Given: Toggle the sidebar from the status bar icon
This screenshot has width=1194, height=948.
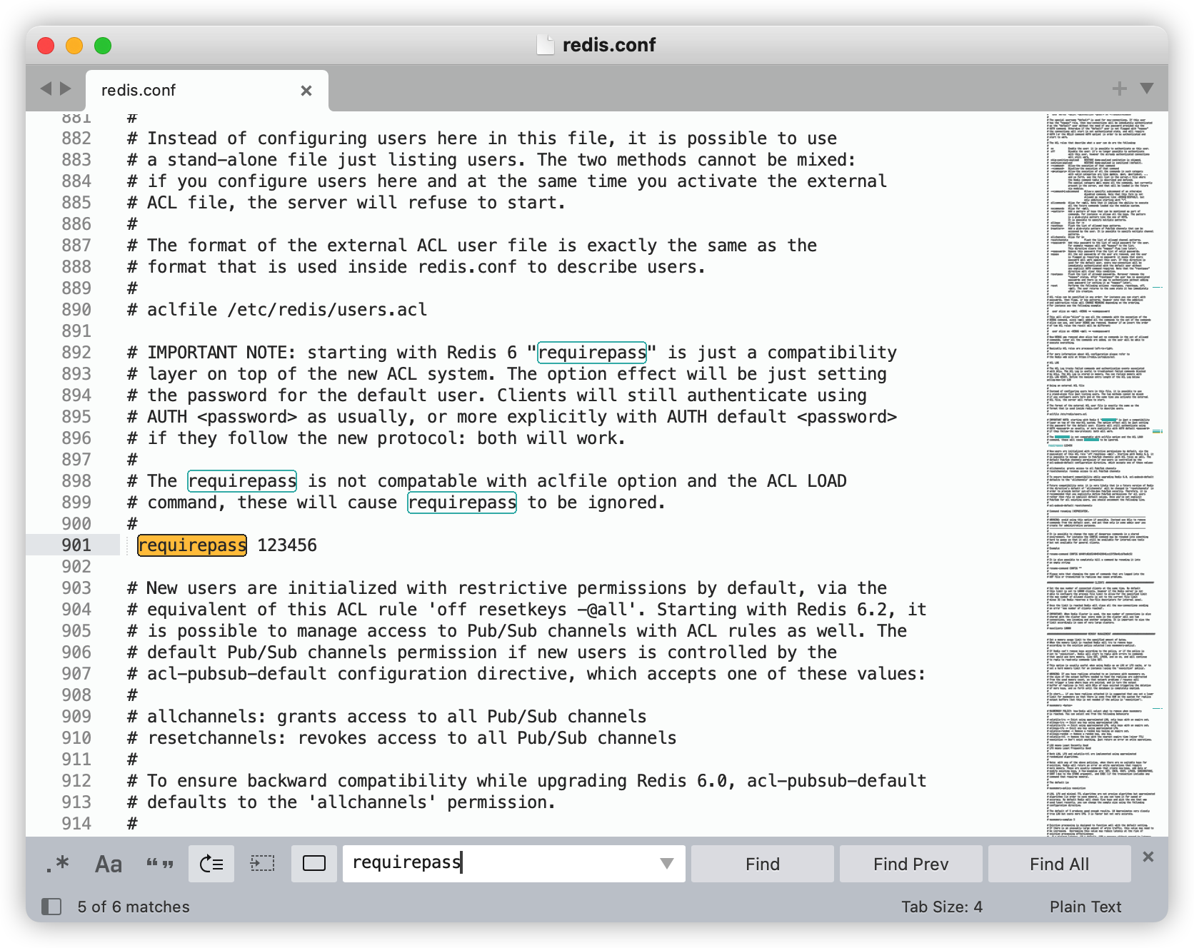Looking at the screenshot, I should click(x=51, y=907).
